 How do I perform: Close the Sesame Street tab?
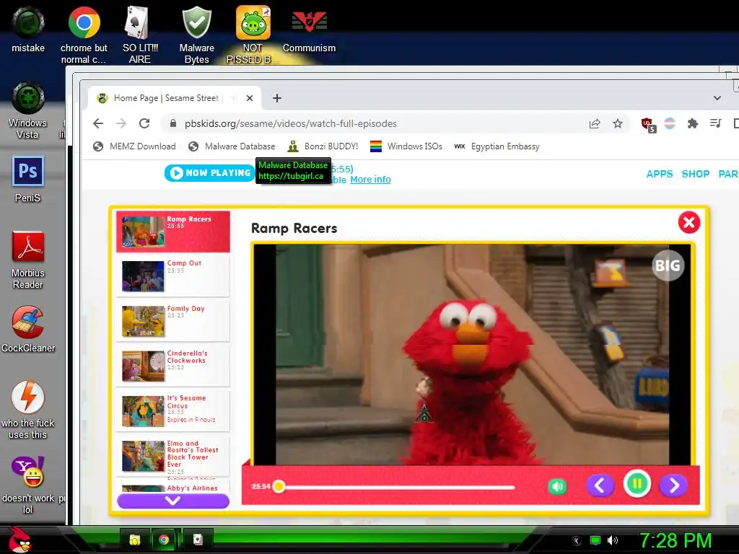pyautogui.click(x=250, y=98)
